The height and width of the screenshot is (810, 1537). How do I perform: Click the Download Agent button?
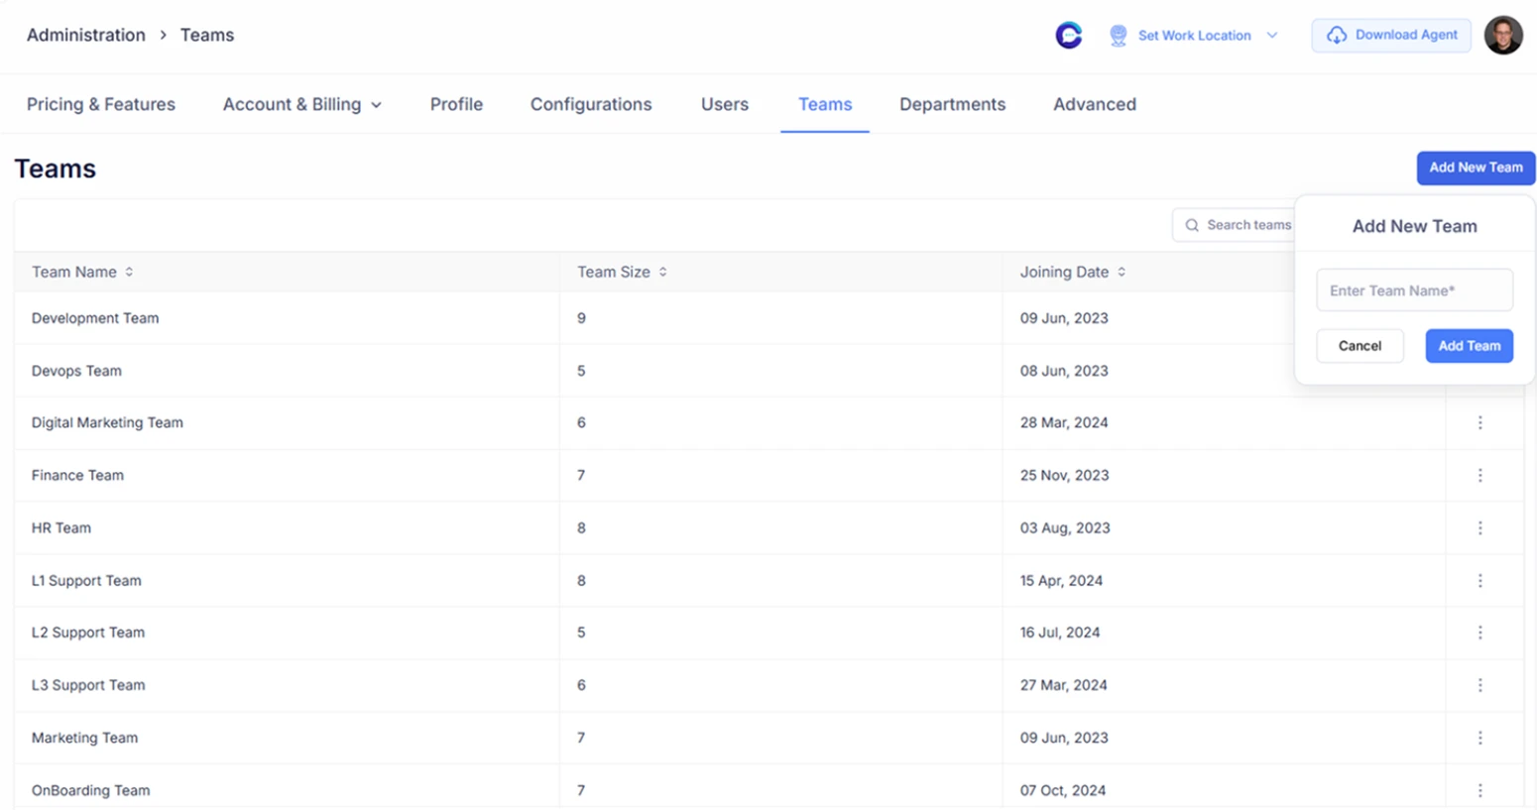pos(1391,36)
